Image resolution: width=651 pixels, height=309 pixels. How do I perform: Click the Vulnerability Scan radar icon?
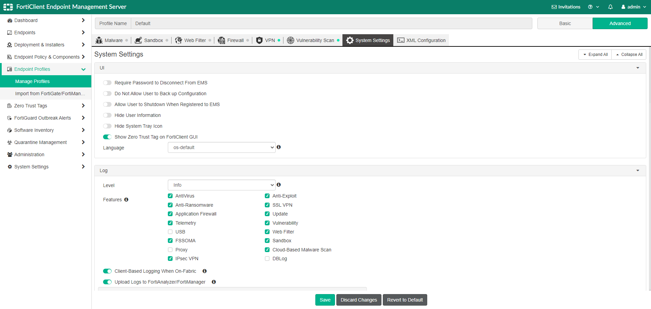click(291, 40)
